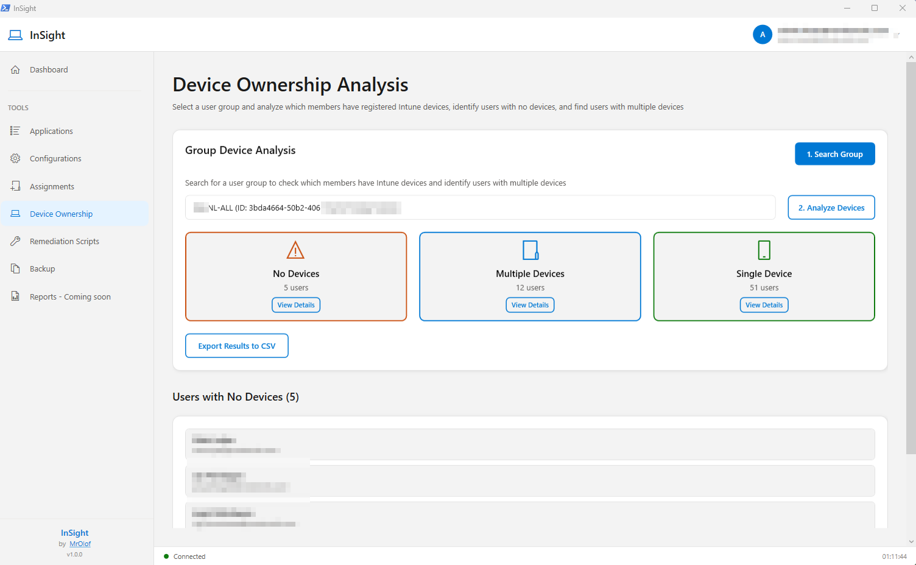
Task: Open the account dropdown arrow at top right
Action: (x=897, y=35)
